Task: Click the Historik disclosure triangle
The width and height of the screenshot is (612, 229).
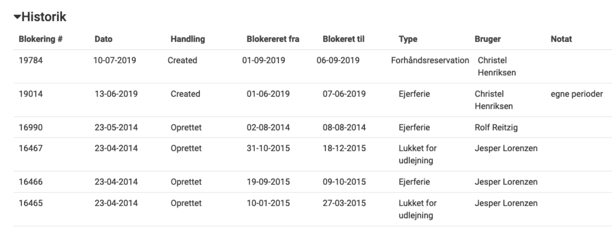Action: click(17, 17)
